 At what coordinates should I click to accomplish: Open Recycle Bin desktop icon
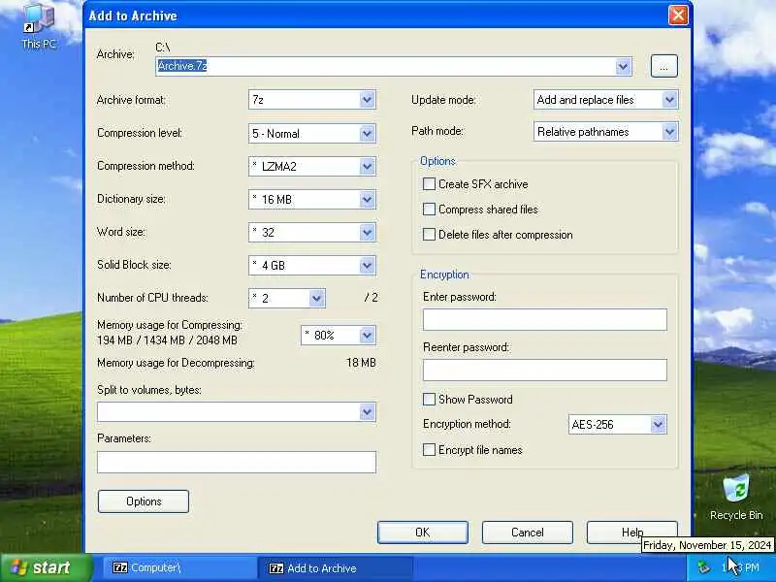click(736, 498)
